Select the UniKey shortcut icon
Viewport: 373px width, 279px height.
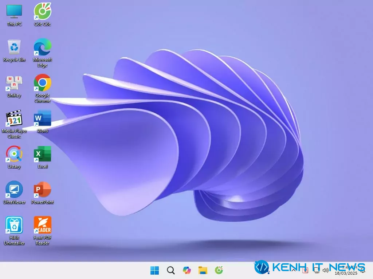14,86
